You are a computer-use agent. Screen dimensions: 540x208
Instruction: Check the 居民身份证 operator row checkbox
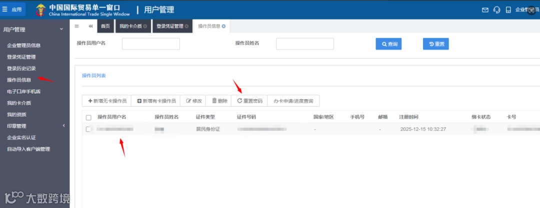[x=88, y=129]
